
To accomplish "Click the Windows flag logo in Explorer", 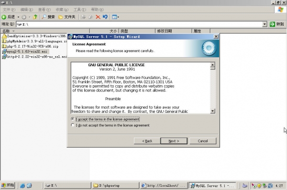I will [x=280, y=10].
